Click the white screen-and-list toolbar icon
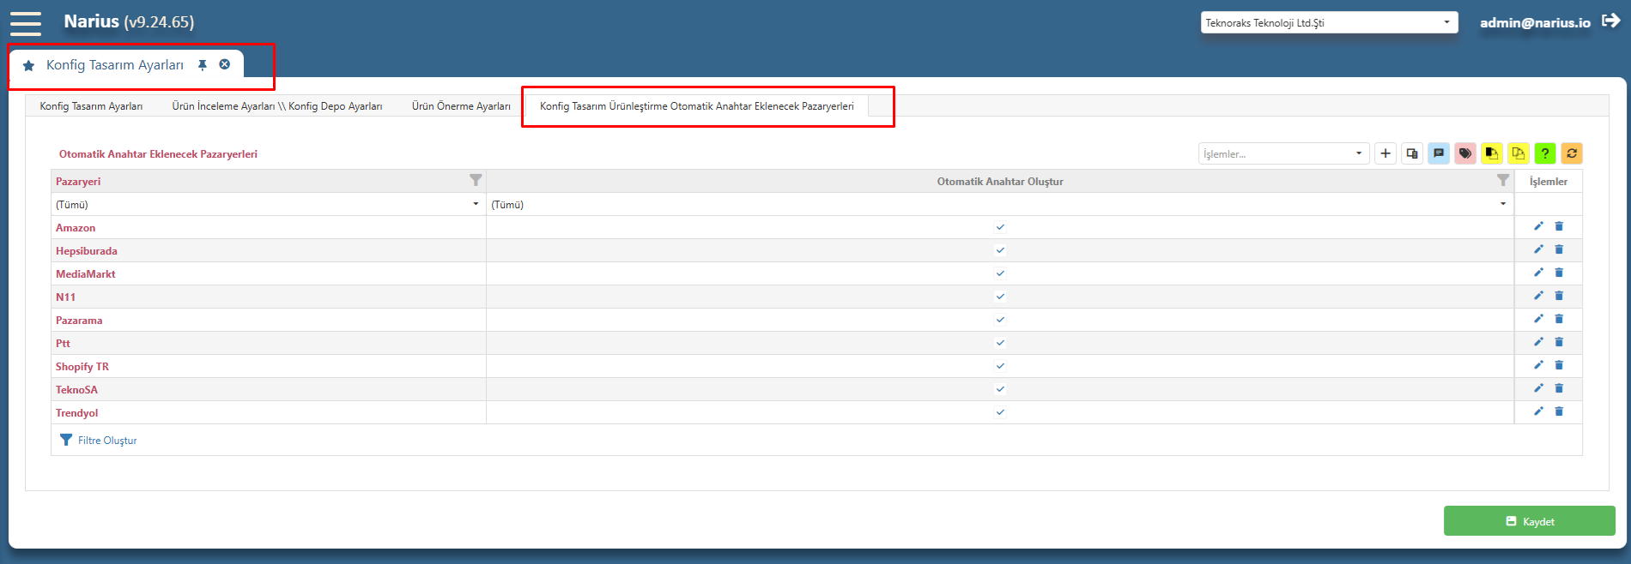 coord(1412,153)
